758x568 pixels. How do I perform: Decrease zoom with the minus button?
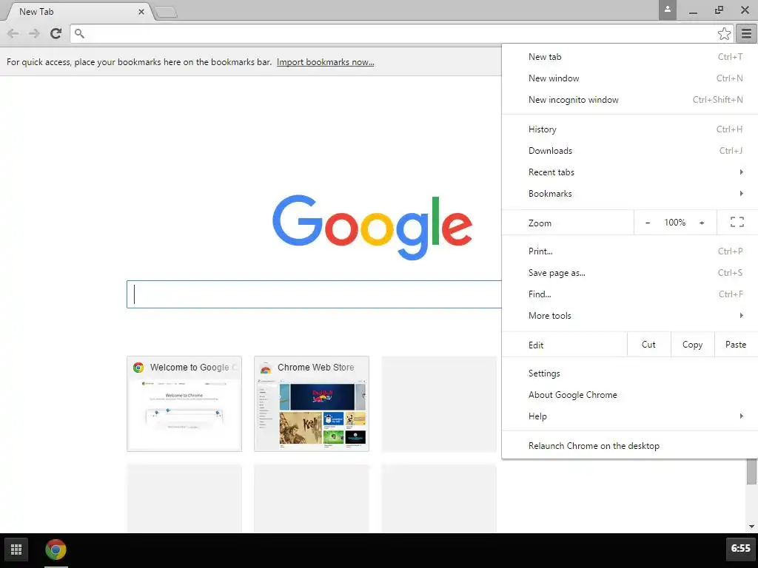[x=648, y=223]
